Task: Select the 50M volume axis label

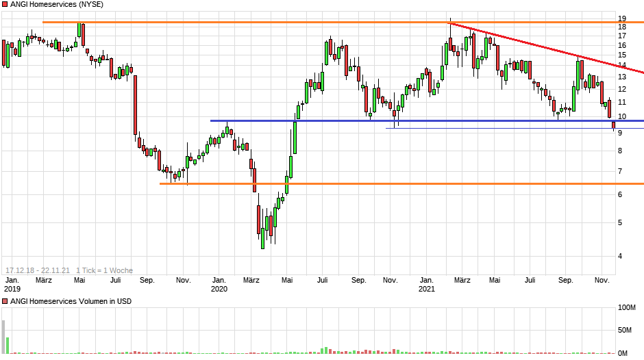Action: 626,331
